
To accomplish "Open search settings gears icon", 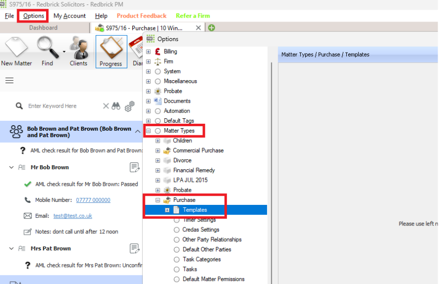I will (129, 106).
